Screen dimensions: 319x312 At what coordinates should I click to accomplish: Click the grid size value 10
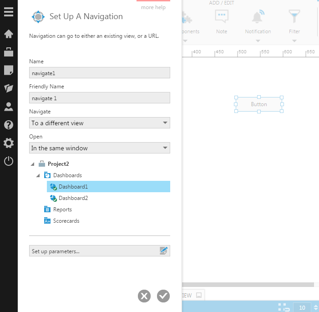(x=302, y=307)
